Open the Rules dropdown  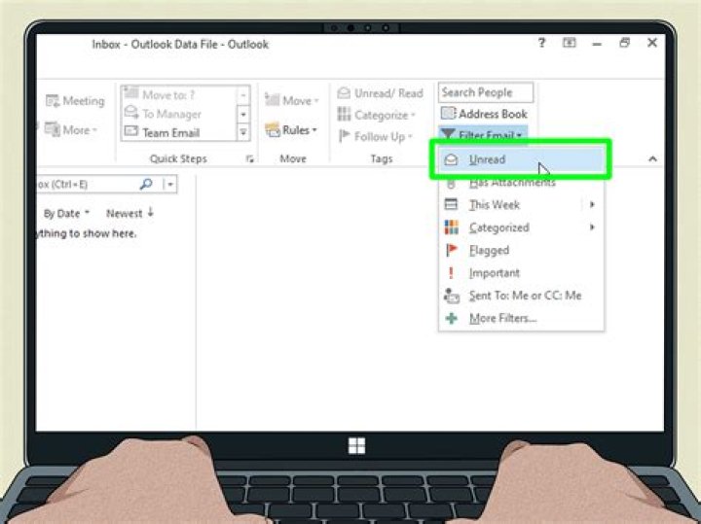(291, 130)
